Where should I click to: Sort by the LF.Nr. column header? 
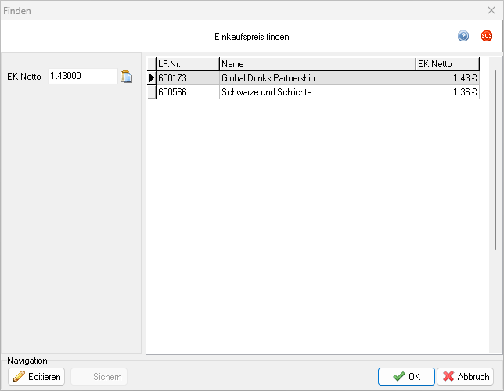pyautogui.click(x=187, y=64)
